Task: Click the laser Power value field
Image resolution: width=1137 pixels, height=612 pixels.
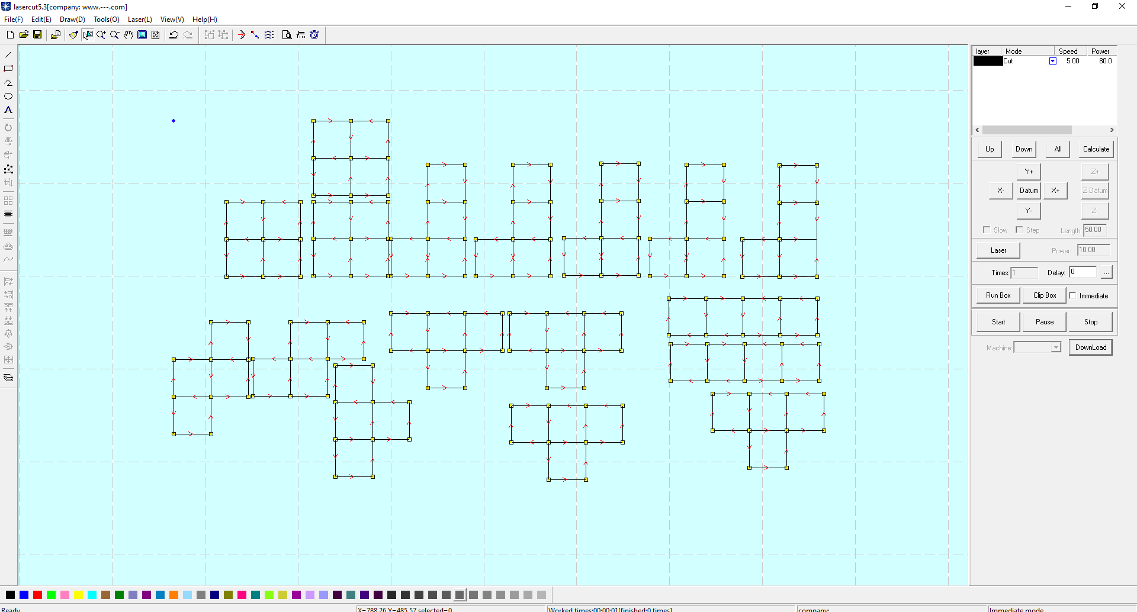Action: click(x=1093, y=250)
